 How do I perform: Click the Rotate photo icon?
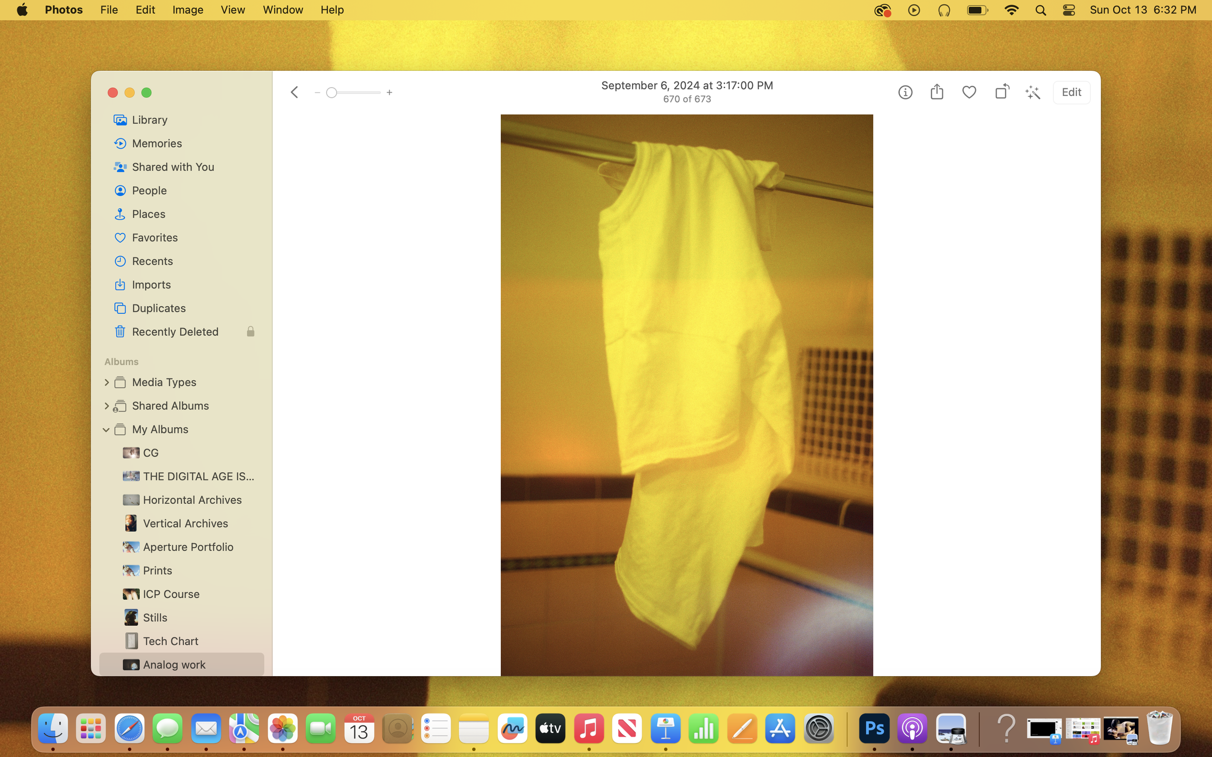[x=1001, y=92]
